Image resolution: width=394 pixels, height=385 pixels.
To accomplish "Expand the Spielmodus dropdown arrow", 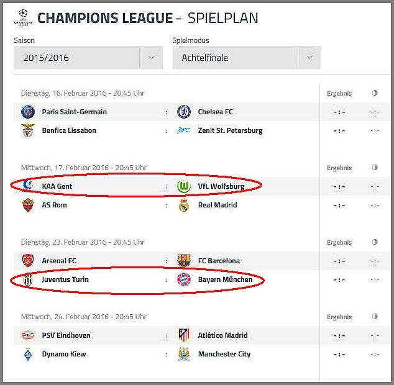I will click(309, 58).
